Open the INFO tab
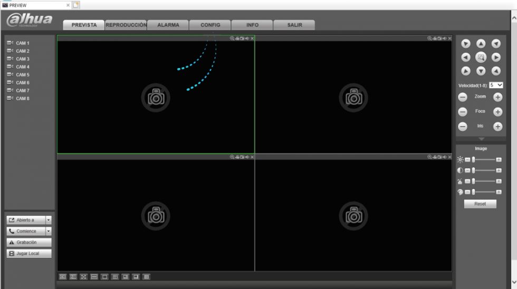Screen dimensions: 517x289 (252, 25)
